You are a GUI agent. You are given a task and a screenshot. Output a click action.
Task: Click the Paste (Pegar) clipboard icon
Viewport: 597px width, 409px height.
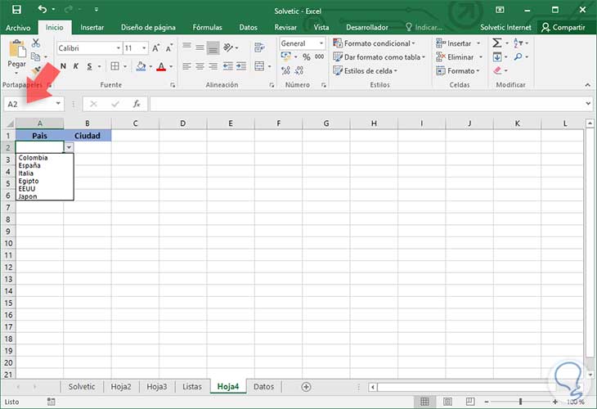(x=16, y=50)
